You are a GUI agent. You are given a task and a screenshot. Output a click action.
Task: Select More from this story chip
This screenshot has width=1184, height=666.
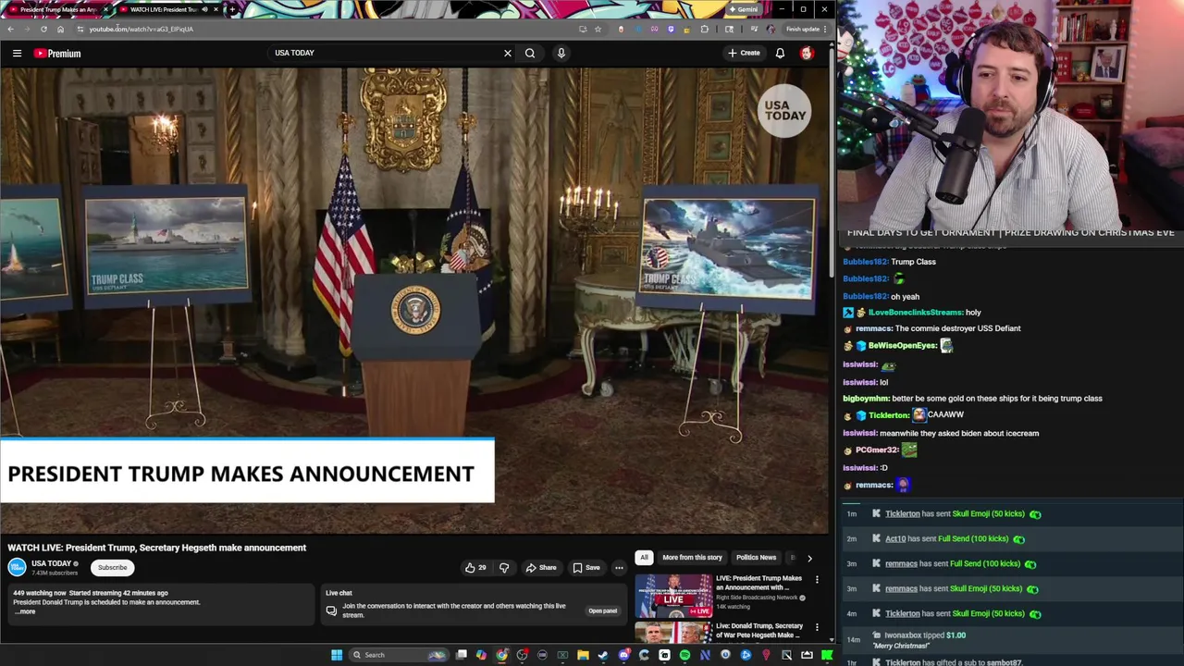tap(692, 558)
